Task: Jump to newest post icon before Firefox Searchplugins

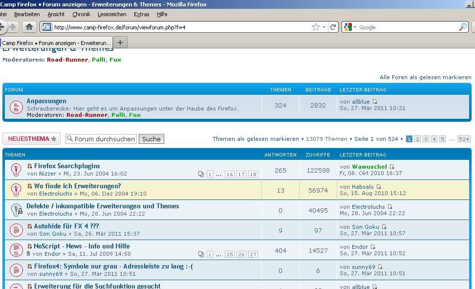Action: 30,166
